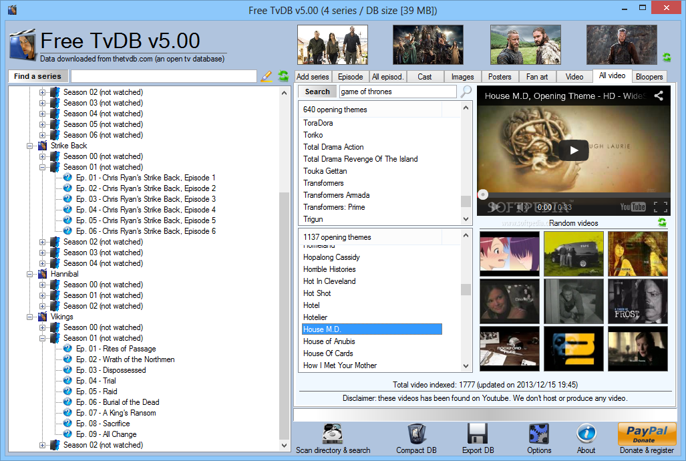Click the game of thrones search field
This screenshot has height=461, width=686.
[x=397, y=92]
